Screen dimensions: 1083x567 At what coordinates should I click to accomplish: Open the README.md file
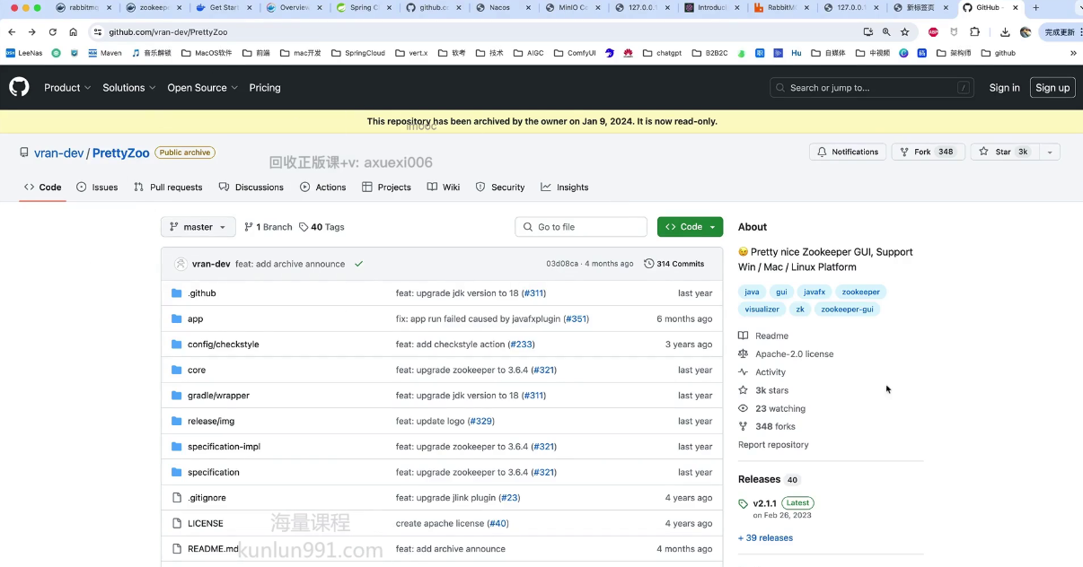(213, 549)
